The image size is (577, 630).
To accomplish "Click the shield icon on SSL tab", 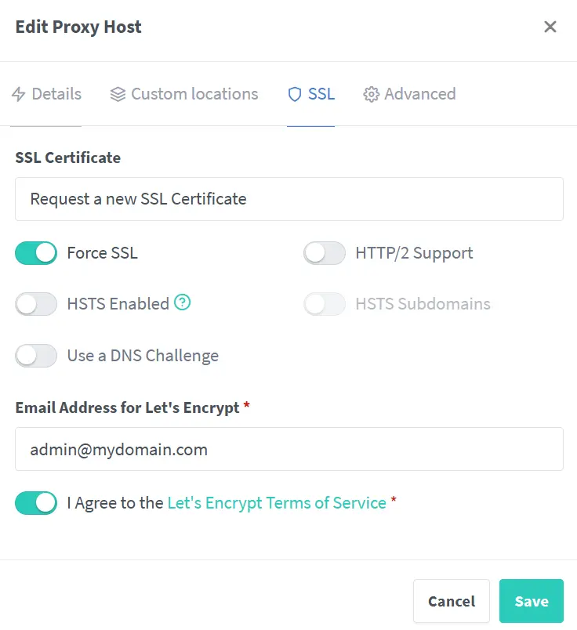I will (x=295, y=94).
